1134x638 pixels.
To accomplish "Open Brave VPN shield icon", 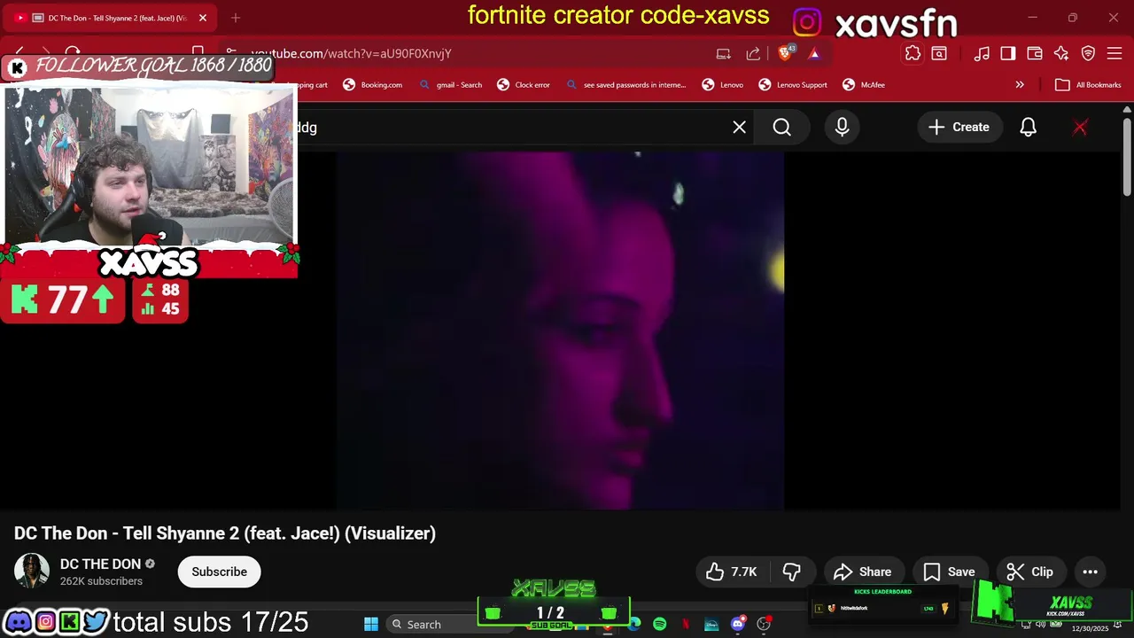I will (1088, 54).
